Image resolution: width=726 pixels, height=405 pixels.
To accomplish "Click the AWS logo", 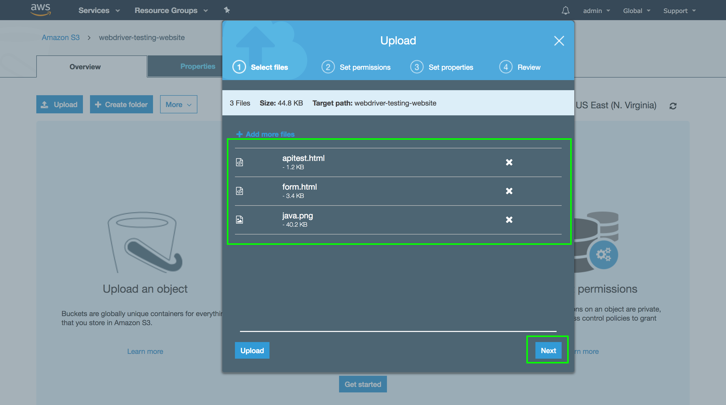I will click(x=41, y=10).
